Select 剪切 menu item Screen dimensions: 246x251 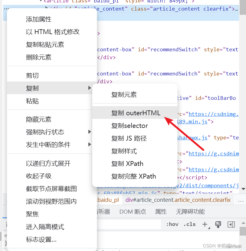52,75
